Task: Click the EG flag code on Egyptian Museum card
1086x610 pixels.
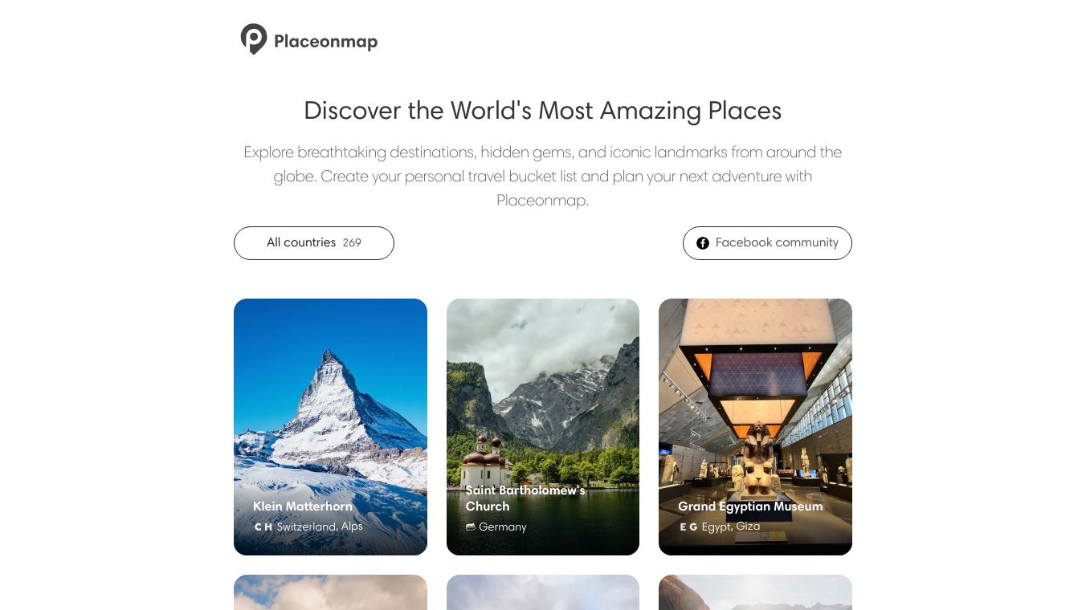Action: point(688,527)
